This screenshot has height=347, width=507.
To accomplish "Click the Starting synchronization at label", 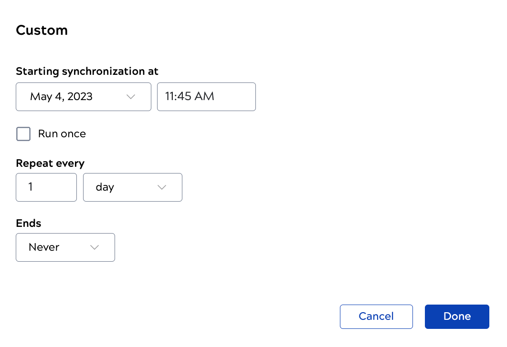I will click(87, 71).
